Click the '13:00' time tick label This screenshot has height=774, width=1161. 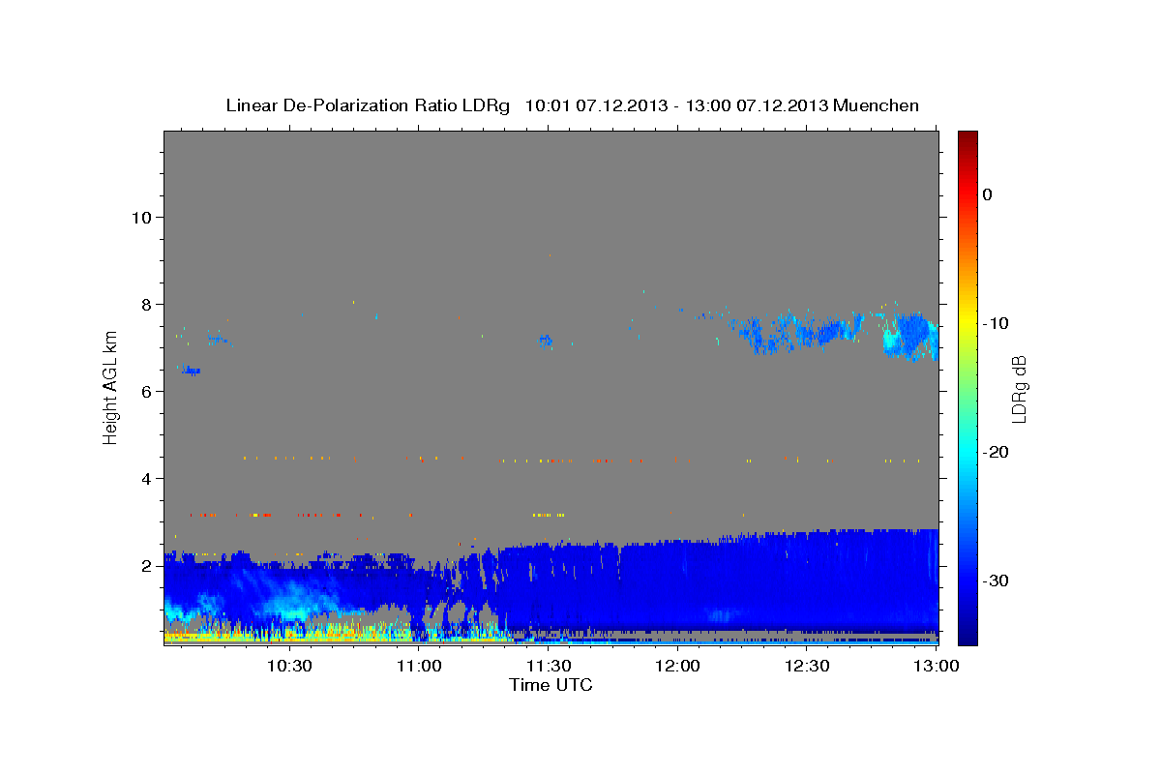(938, 666)
